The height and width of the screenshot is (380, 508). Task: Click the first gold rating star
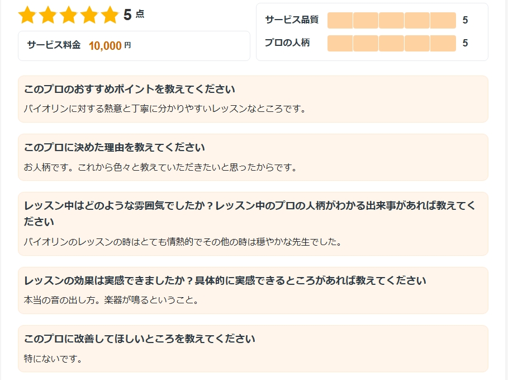[x=27, y=15]
